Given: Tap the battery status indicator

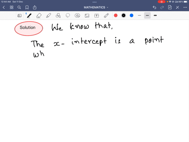Looking at the screenshot, I should tap(186, 2).
